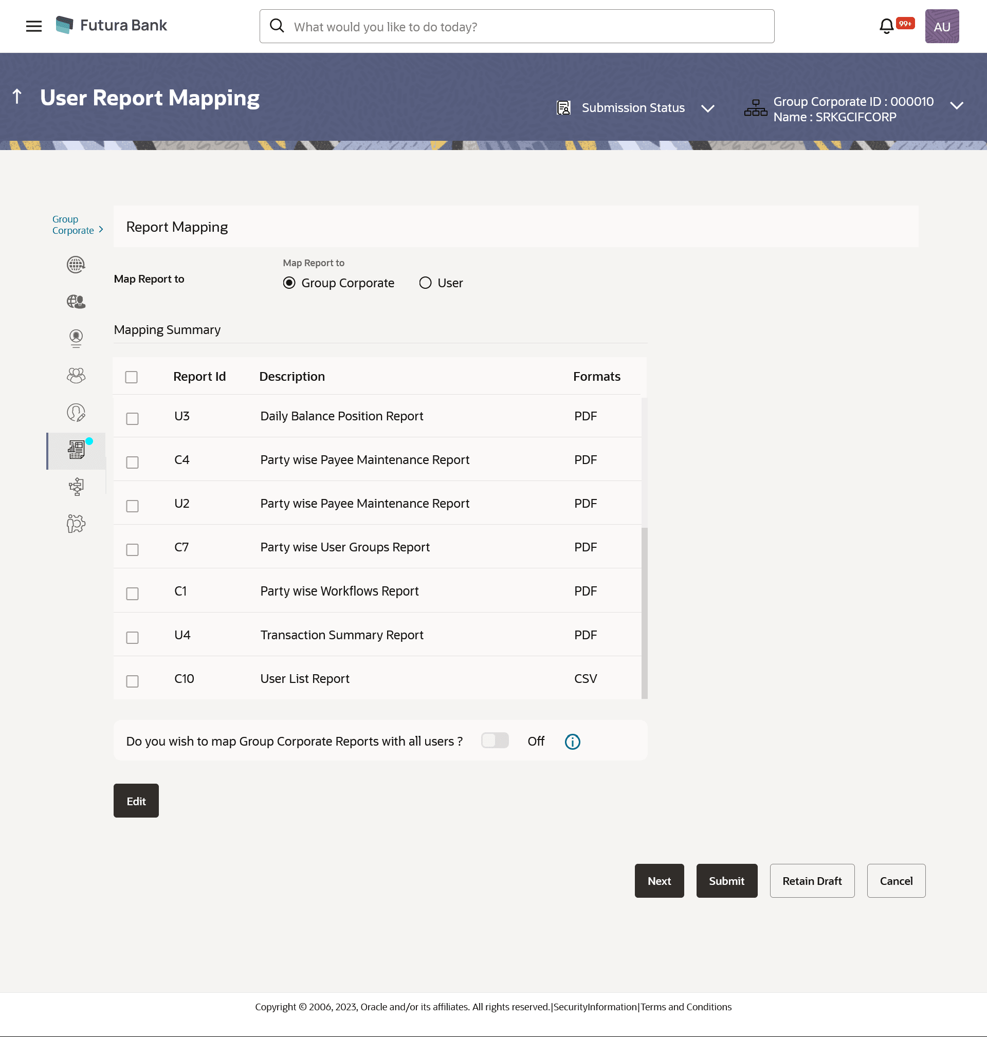Click the search input field

pos(516,26)
